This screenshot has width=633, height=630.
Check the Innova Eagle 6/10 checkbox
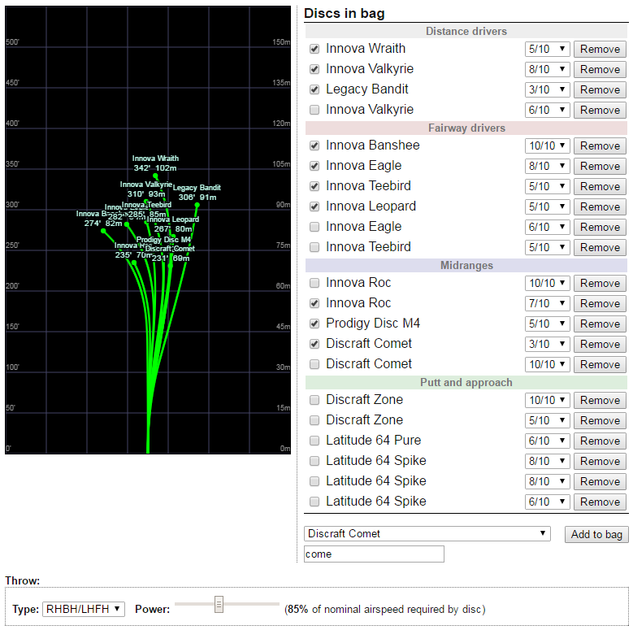314,227
